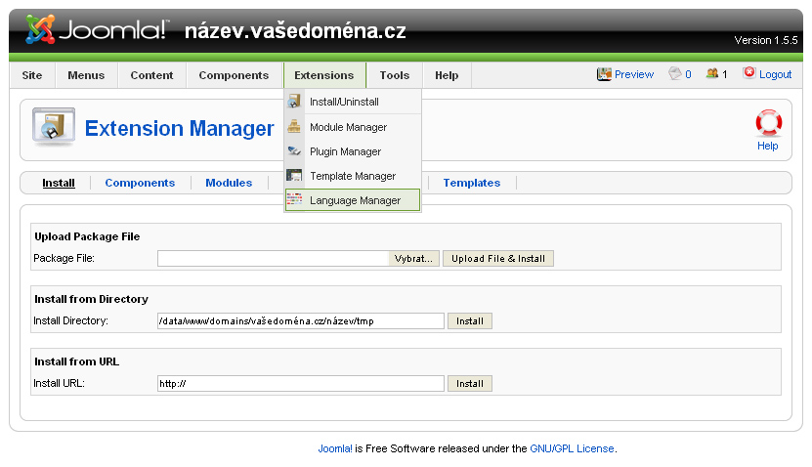Screen dimensions: 812x467
Task: Click the Install from URL heading
Action: click(76, 361)
